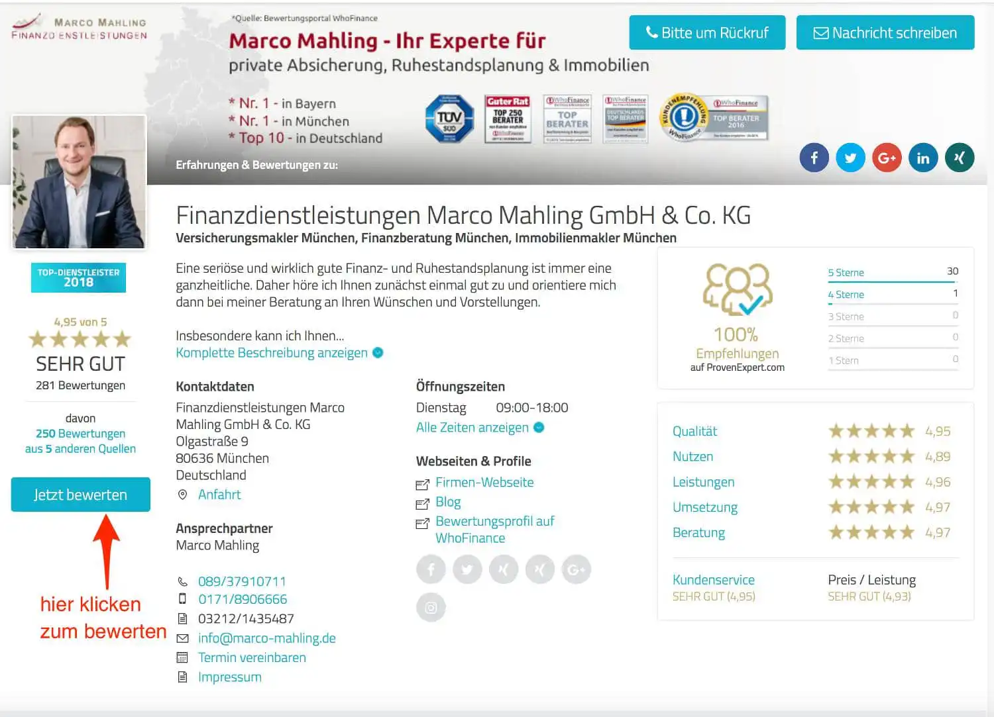This screenshot has width=994, height=717.
Task: Open the Blog link
Action: point(448,502)
